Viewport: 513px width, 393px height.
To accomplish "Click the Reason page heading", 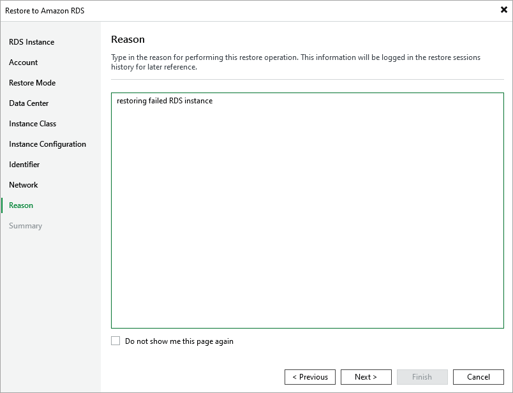I will click(x=128, y=40).
